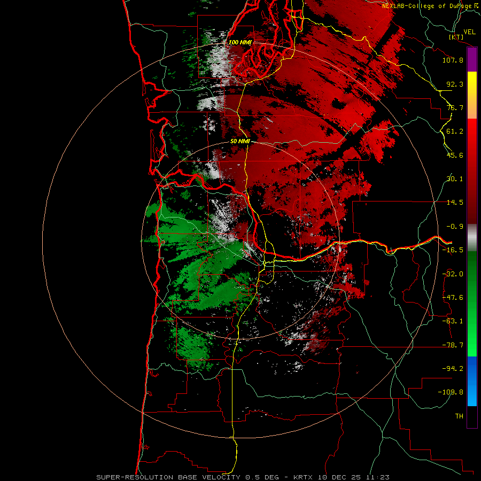Click the -0.9 velocity scale value
481x481 pixels.
coord(455,227)
